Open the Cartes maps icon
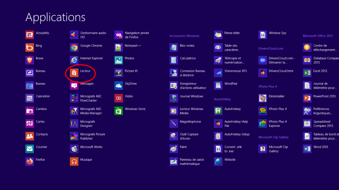 pos(30,124)
